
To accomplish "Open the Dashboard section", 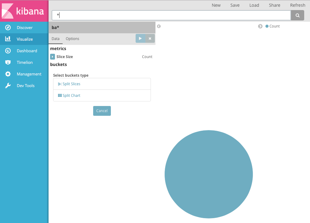I will tap(21, 51).
